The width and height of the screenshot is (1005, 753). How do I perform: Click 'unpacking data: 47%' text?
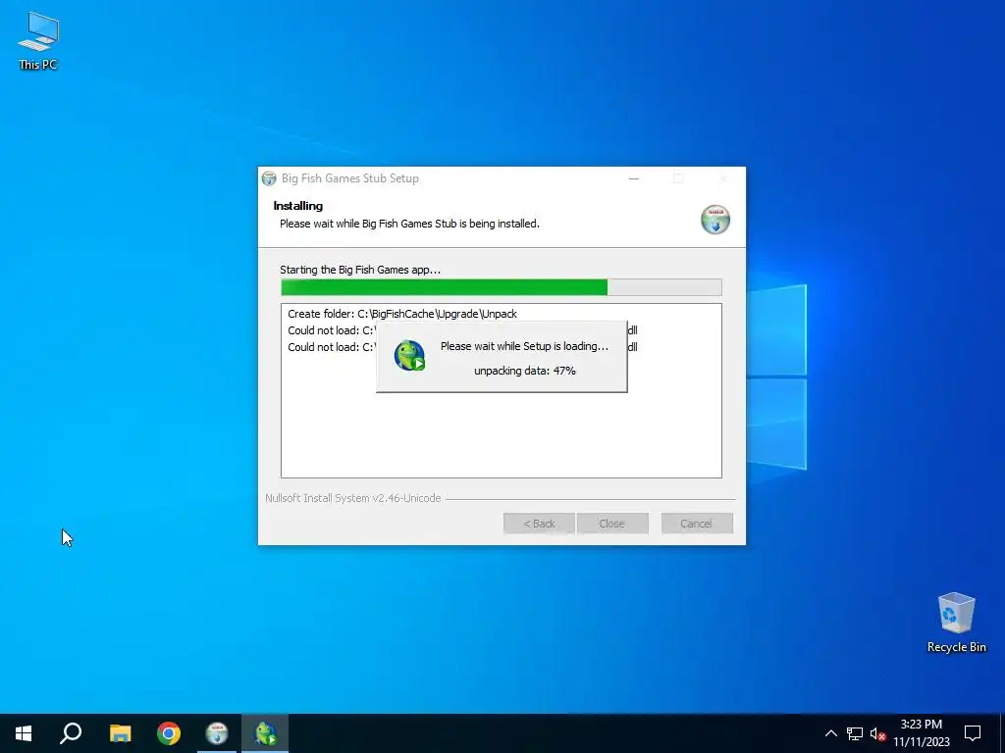tap(525, 371)
